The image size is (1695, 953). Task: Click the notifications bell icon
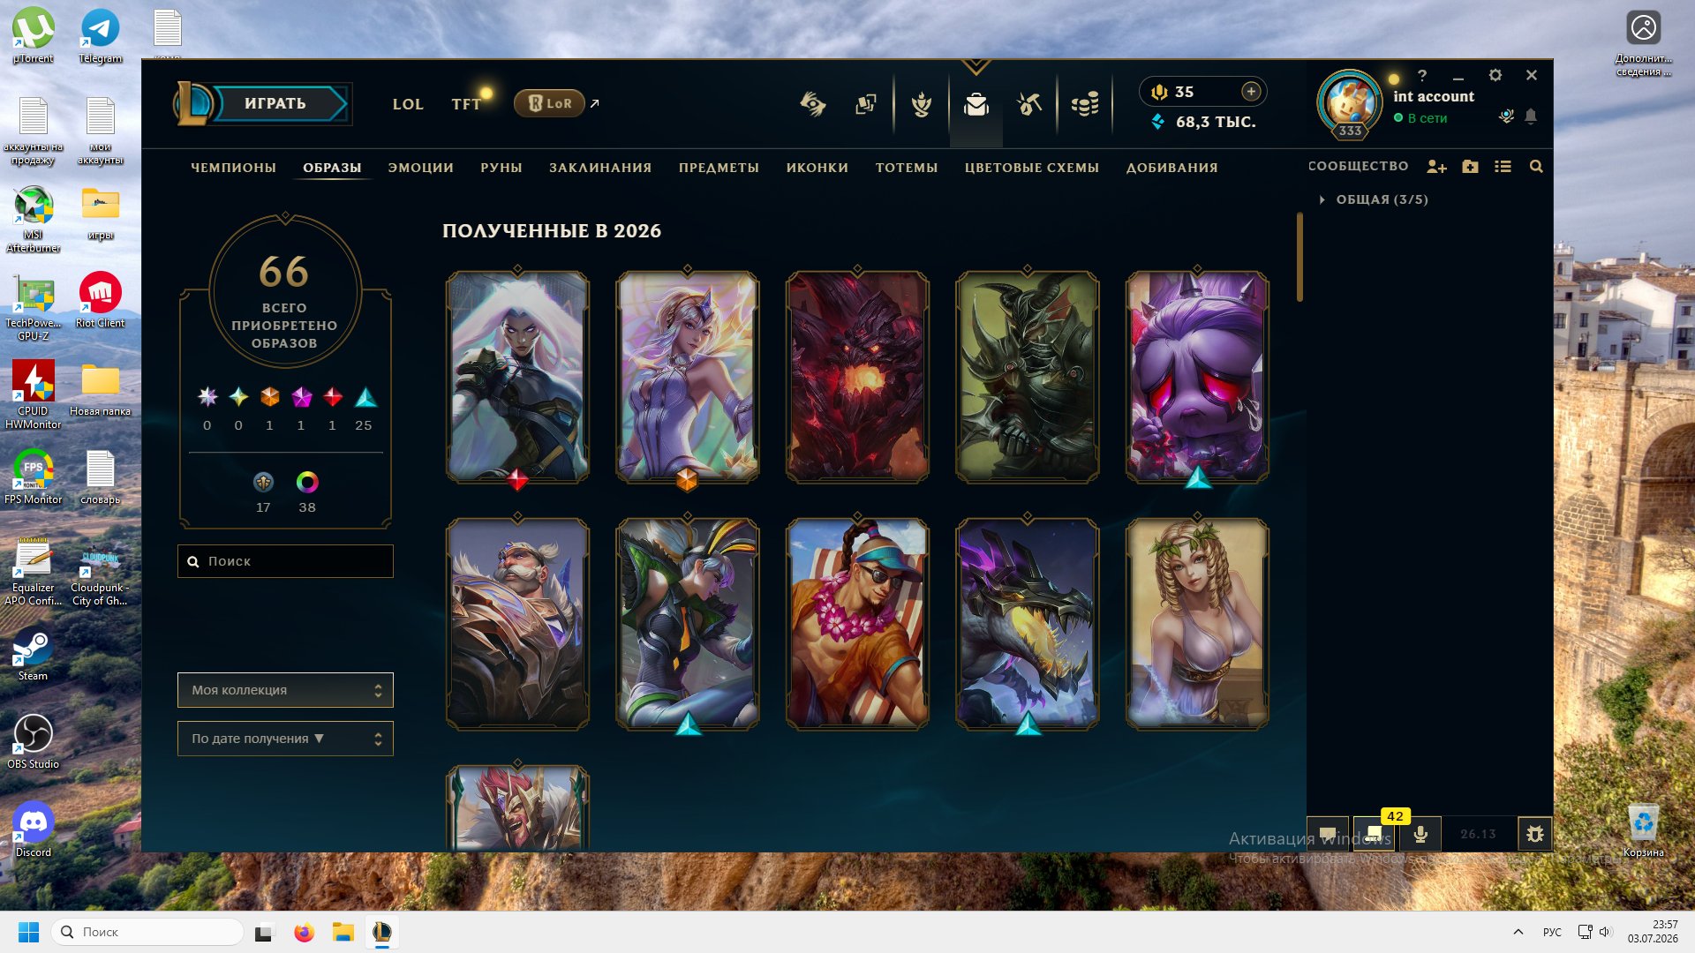pyautogui.click(x=1531, y=116)
